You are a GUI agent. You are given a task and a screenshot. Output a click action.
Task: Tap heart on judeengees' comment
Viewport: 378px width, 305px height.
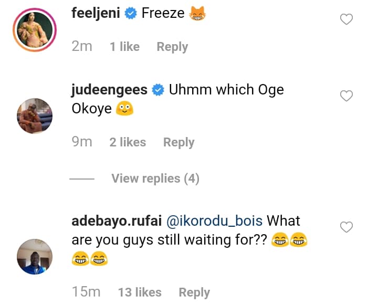(x=346, y=96)
